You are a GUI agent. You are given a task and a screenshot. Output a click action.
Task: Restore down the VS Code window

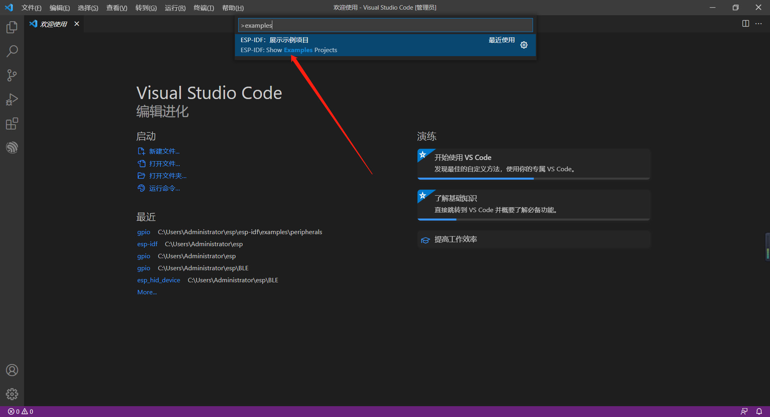736,8
